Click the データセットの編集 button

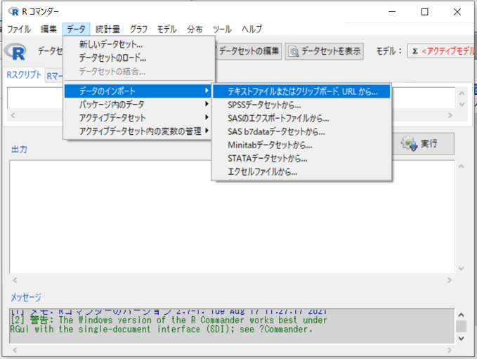click(x=248, y=51)
